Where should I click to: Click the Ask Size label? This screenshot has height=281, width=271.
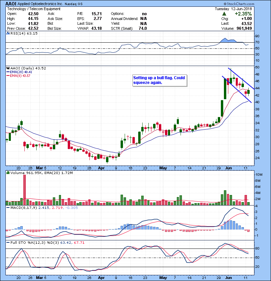point(55,19)
